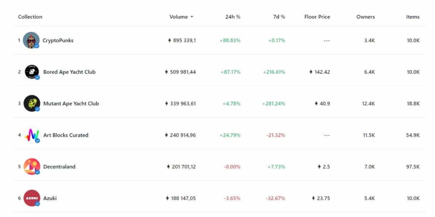Click the Decentraland collection icon
435x217 pixels.
coord(32,166)
